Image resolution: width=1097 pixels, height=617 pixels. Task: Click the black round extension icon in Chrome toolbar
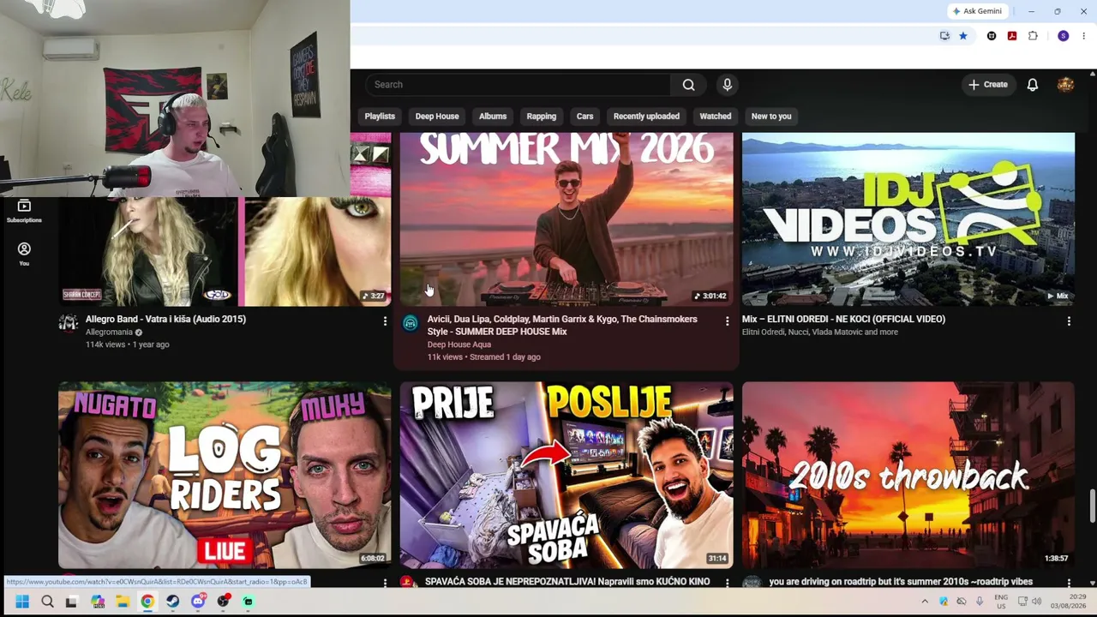992,36
